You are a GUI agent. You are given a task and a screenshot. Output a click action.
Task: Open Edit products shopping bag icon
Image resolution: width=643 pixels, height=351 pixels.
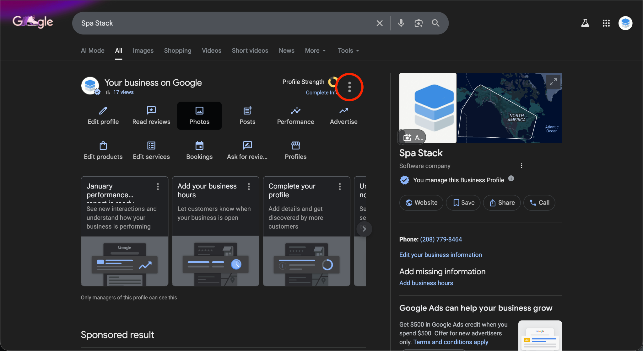click(103, 146)
